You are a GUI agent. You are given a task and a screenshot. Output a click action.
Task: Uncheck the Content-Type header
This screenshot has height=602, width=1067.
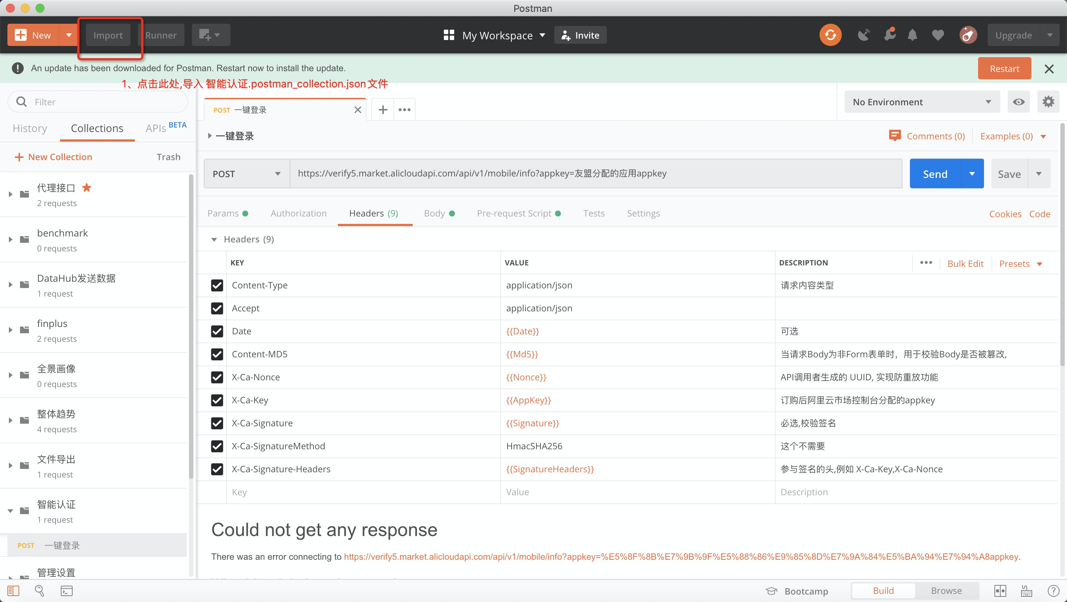click(217, 285)
